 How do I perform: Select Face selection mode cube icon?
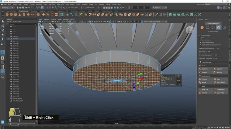(x=219, y=27)
